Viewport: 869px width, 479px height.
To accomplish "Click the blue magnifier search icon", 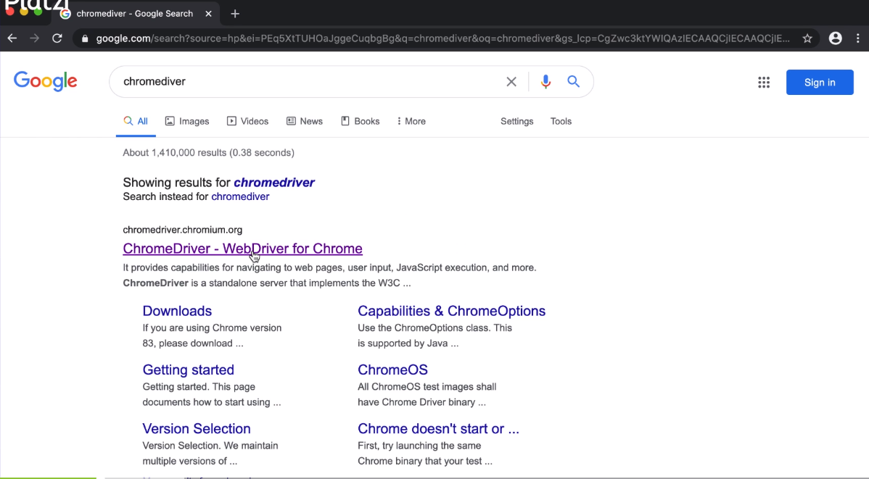I will point(573,81).
